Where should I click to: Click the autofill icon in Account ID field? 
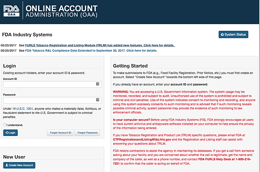pos(97,84)
